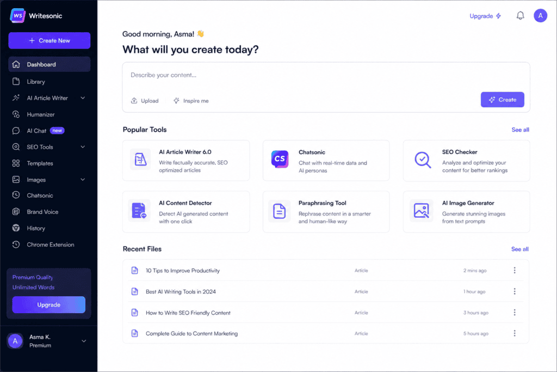557x372 pixels.
Task: Click the Unlimited Words text in promo box
Action: pyautogui.click(x=33, y=287)
